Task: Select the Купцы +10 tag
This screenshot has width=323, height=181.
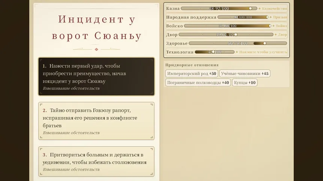Action: pos(245,83)
